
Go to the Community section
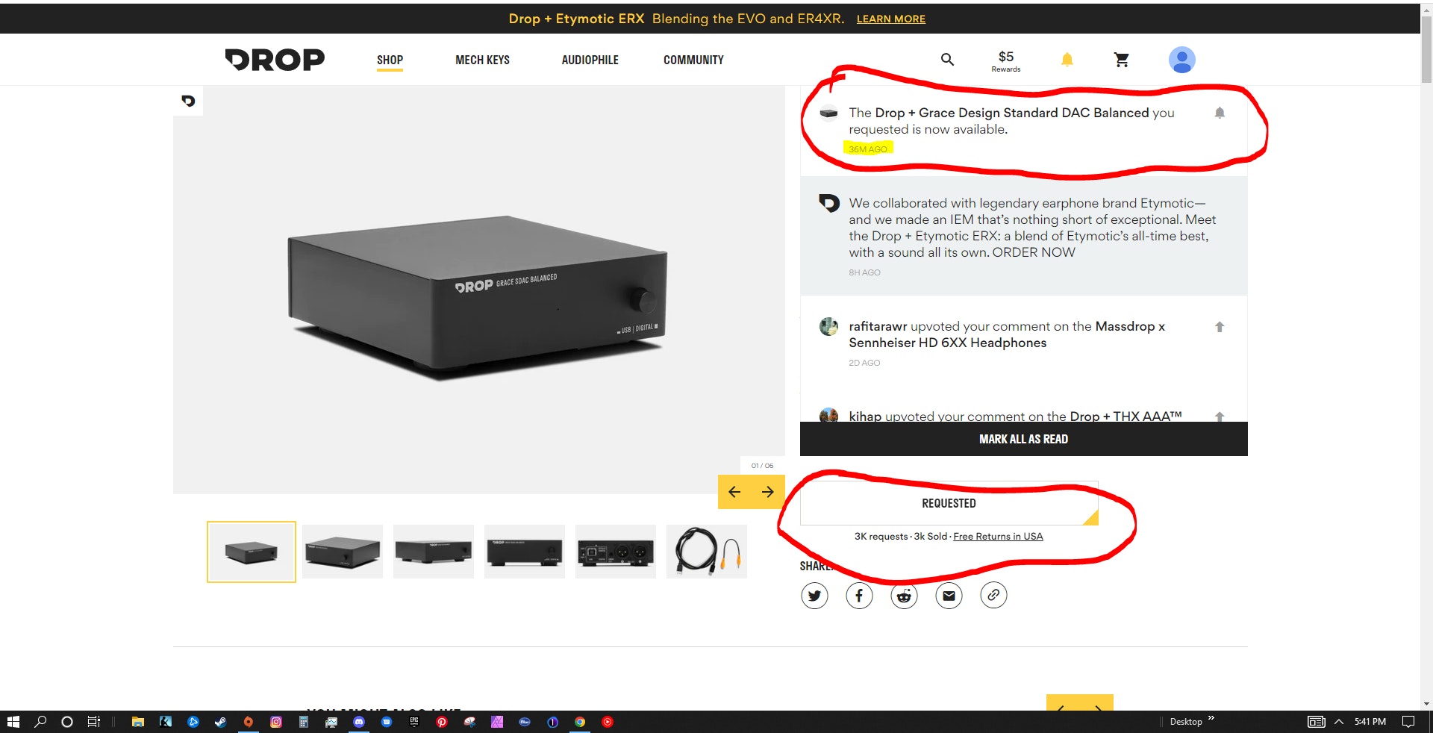(693, 60)
